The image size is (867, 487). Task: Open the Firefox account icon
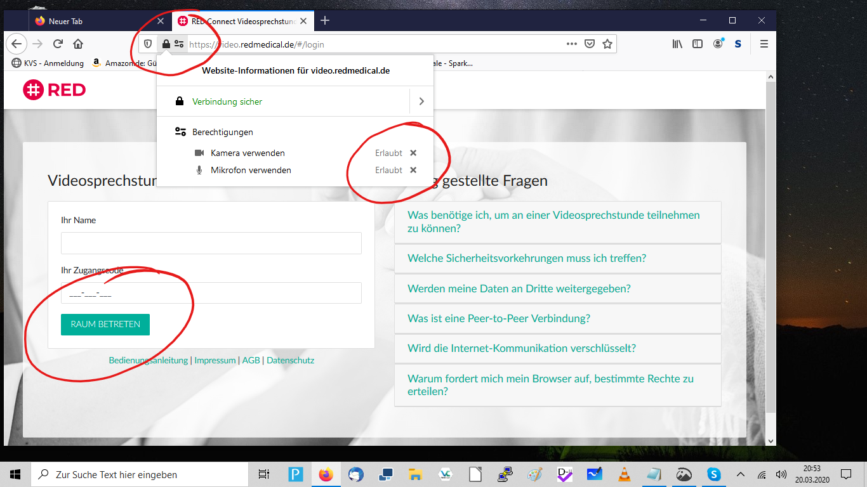click(718, 44)
